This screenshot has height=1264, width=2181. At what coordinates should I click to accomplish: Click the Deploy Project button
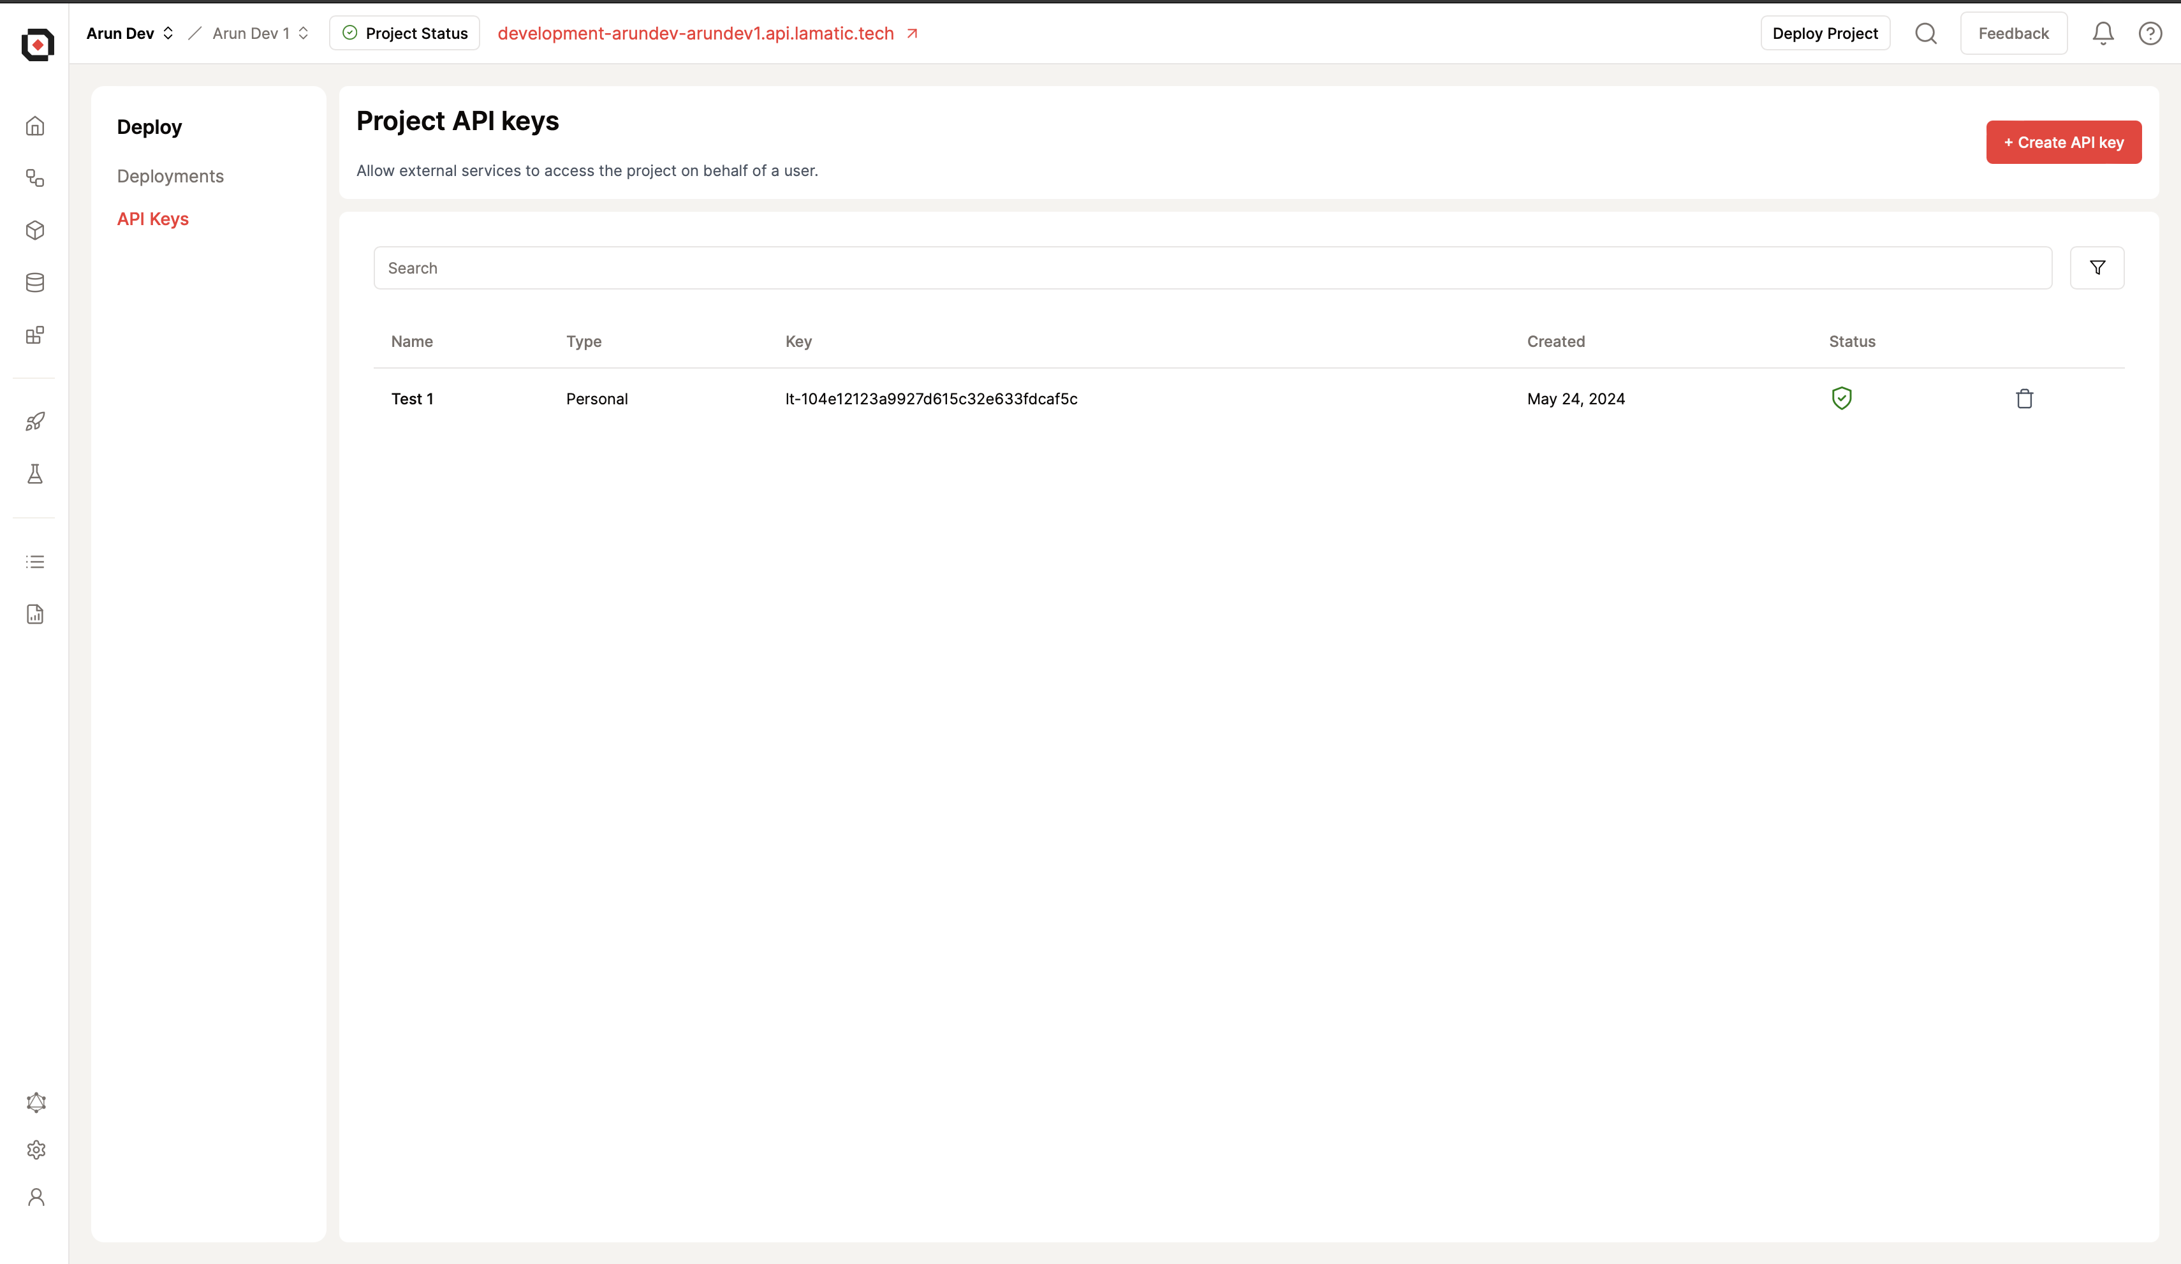coord(1825,33)
